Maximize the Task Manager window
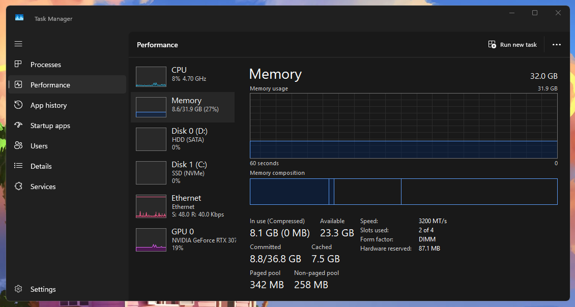The width and height of the screenshot is (575, 307). click(x=535, y=13)
